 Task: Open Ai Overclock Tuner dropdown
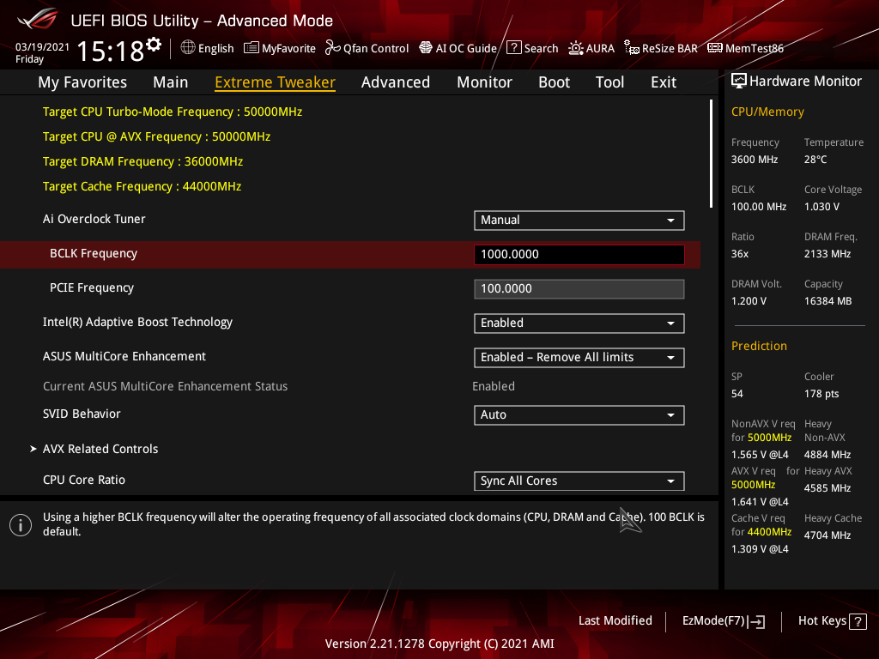click(x=579, y=221)
